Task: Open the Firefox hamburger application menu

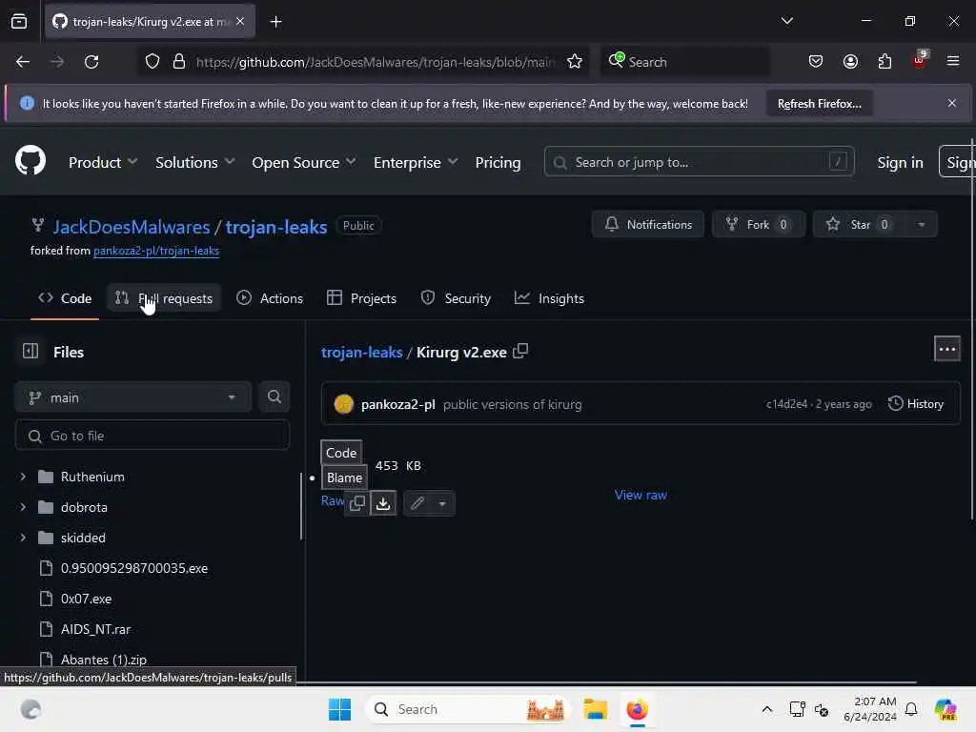Action: (x=952, y=62)
